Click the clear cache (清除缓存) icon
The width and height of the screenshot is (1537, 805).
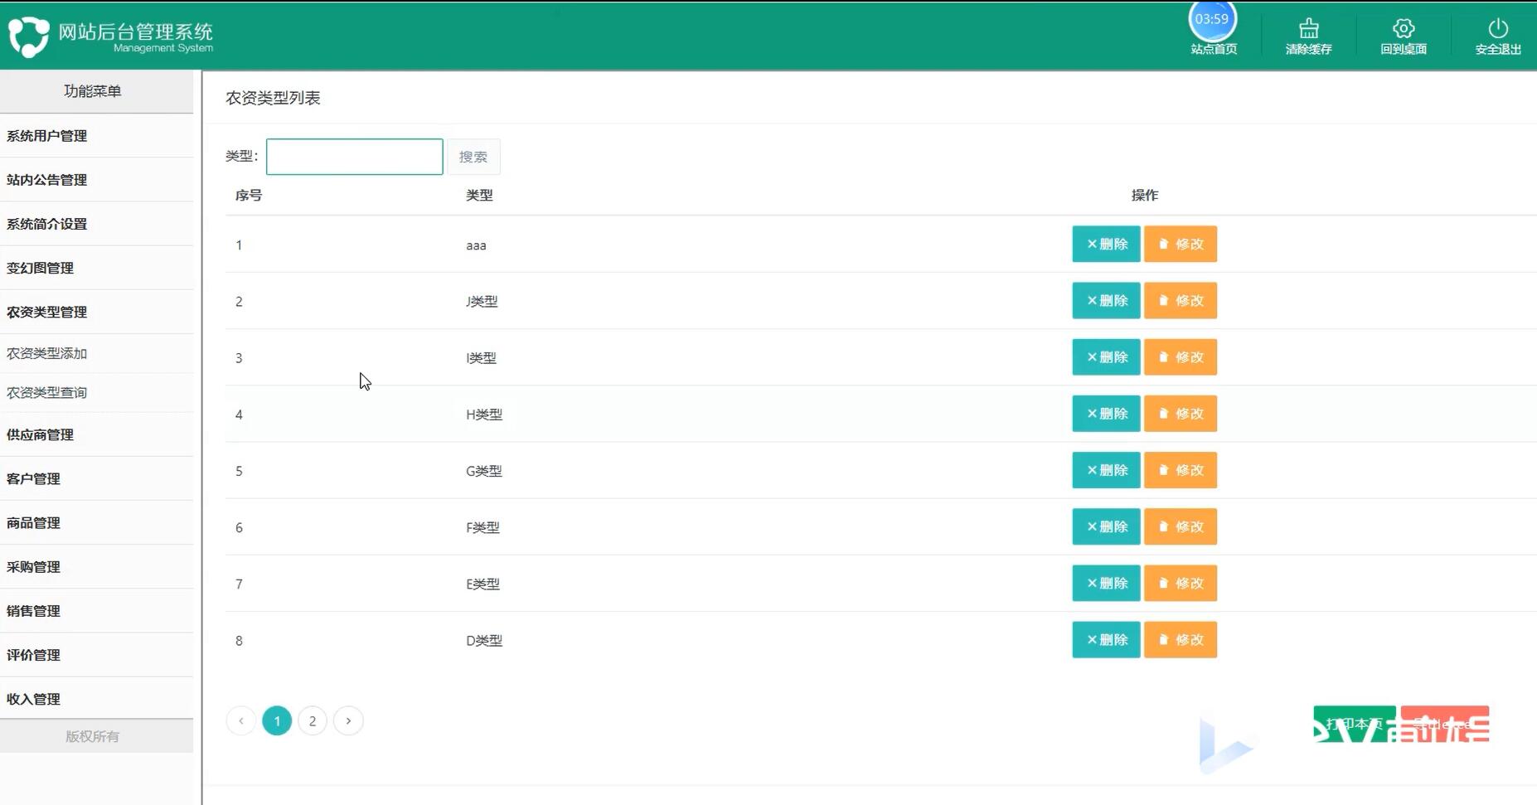(1308, 30)
